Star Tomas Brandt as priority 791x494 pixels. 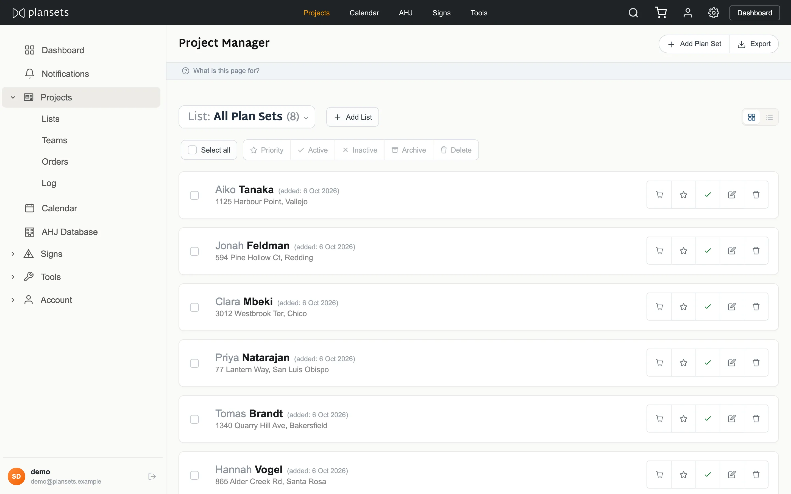click(683, 419)
